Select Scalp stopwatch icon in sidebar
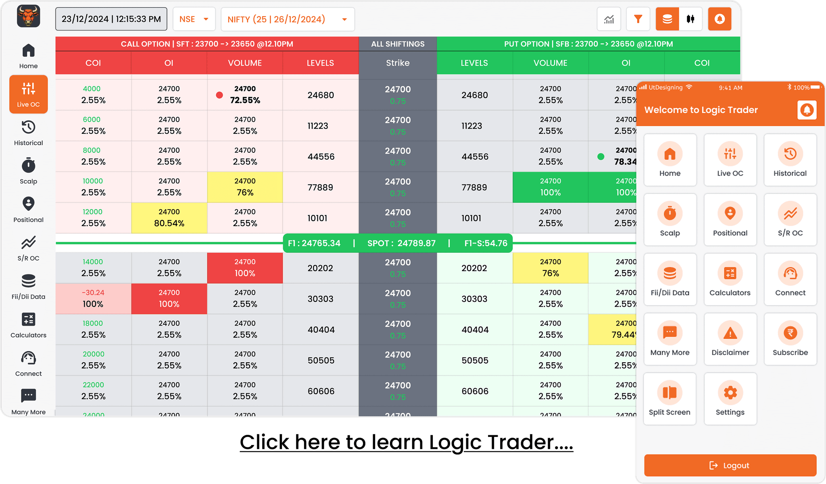 point(28,171)
